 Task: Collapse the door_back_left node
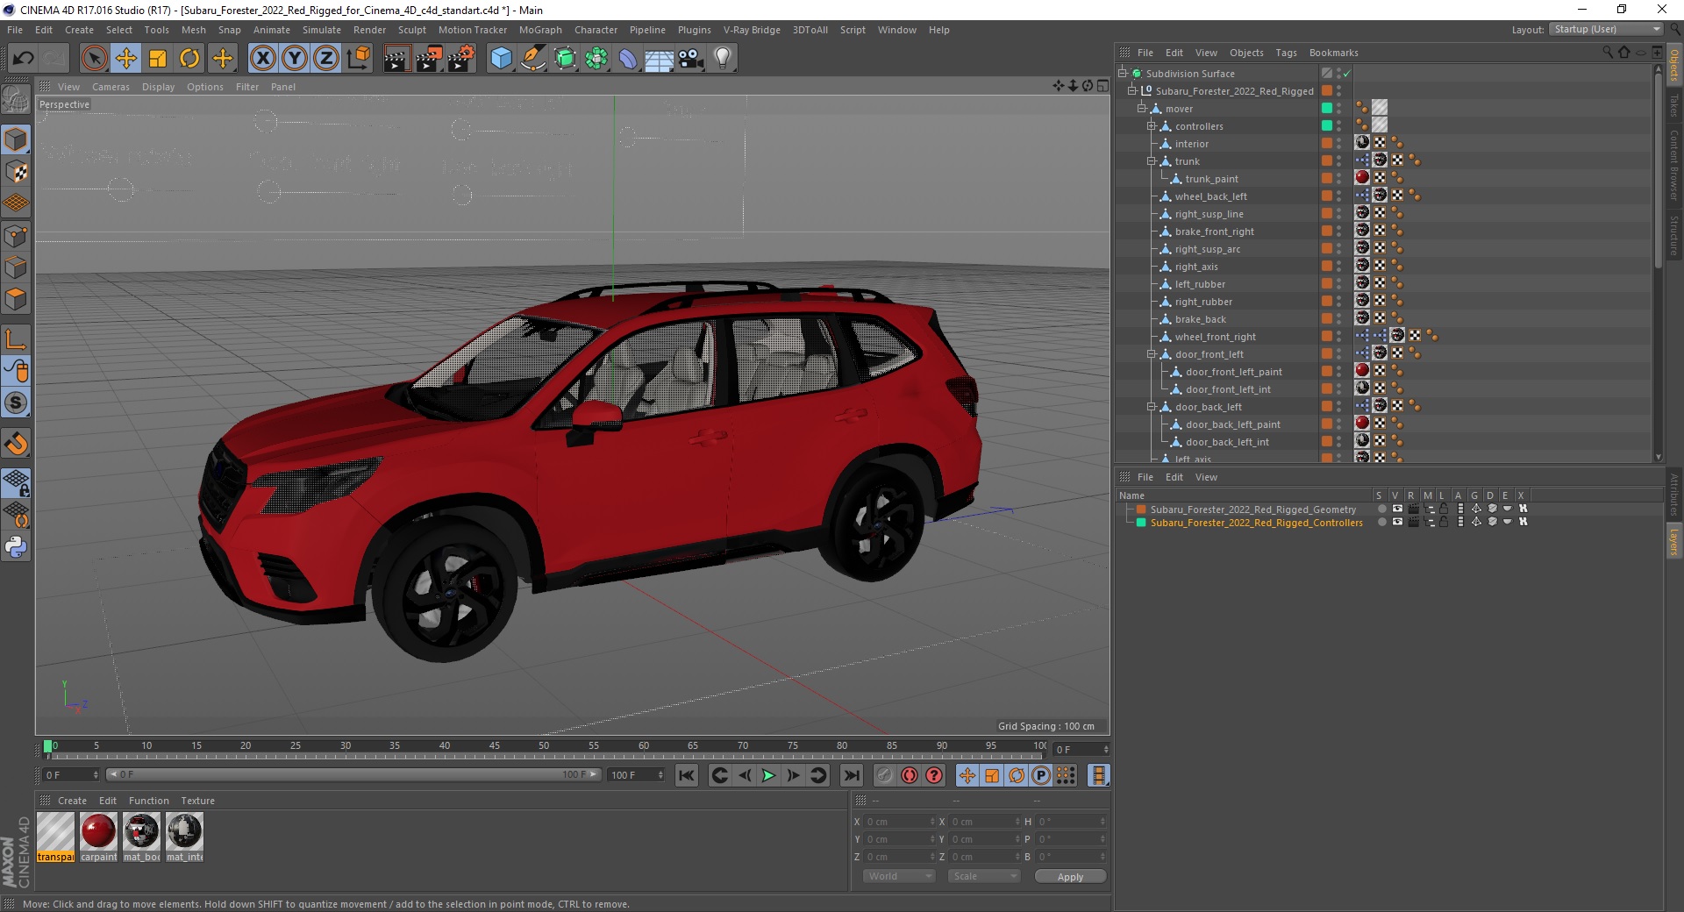pyautogui.click(x=1152, y=407)
